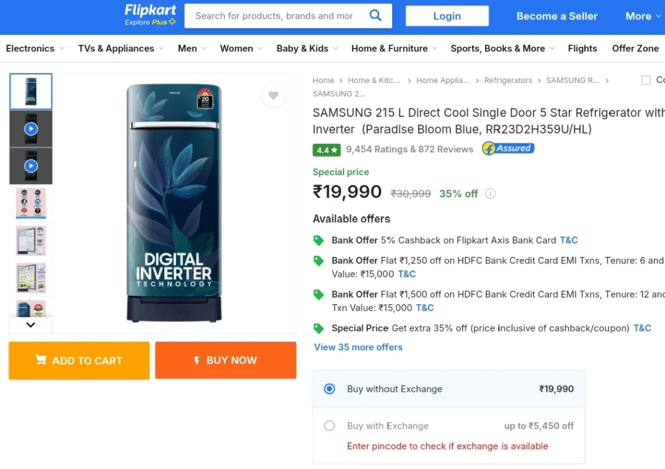The image size is (665, 469).
Task: Expand the More dropdown in header
Action: coord(643,16)
